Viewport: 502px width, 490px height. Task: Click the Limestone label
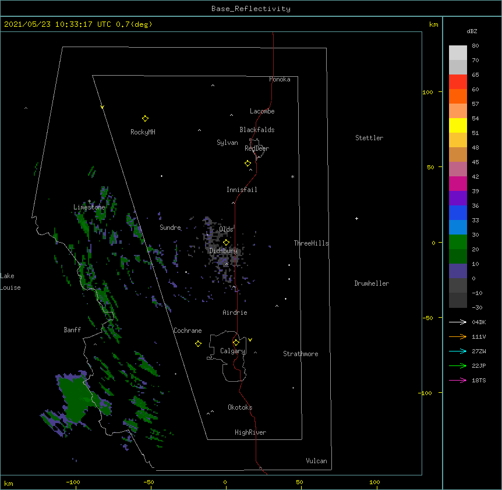pos(89,207)
